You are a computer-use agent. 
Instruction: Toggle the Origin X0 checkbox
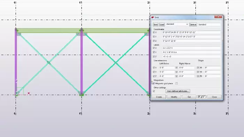[198, 68]
